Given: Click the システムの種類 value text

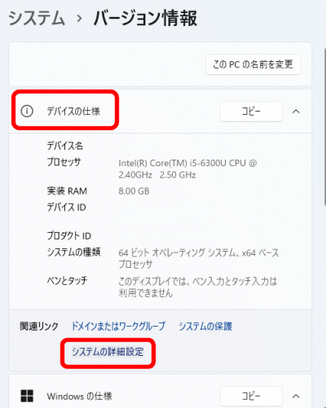Looking at the screenshot, I should (199, 258).
